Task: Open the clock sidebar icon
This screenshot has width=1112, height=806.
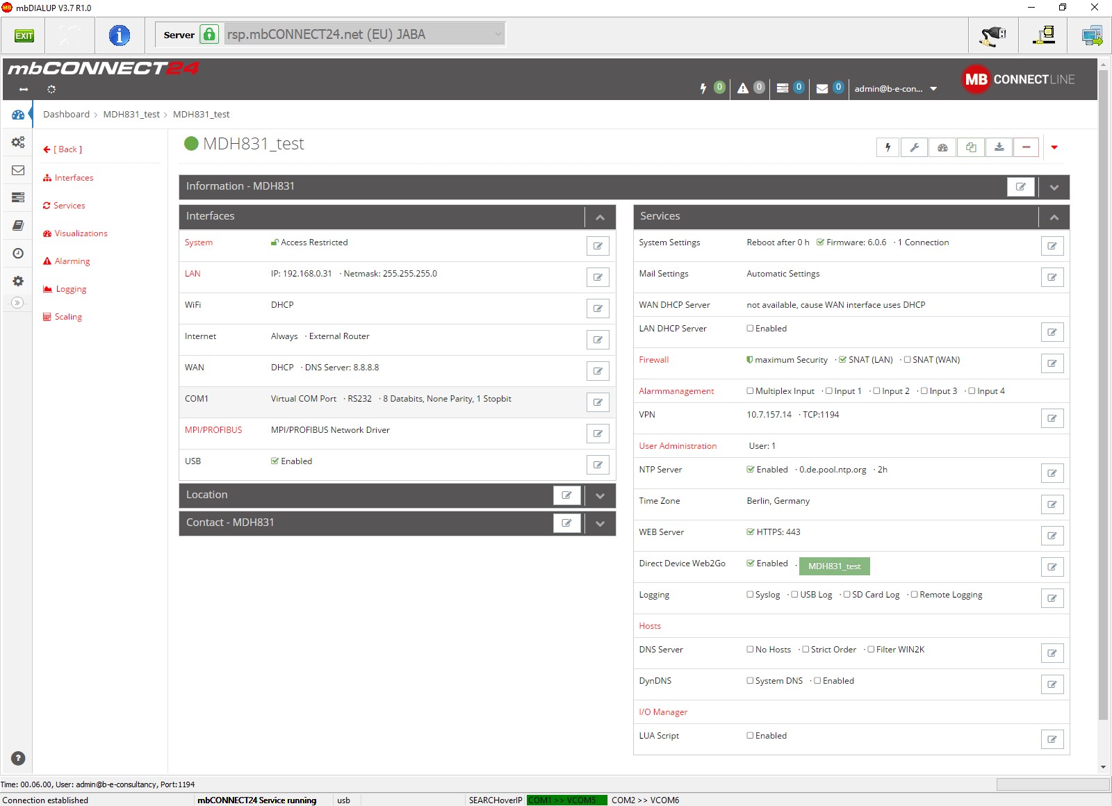Action: tap(18, 254)
